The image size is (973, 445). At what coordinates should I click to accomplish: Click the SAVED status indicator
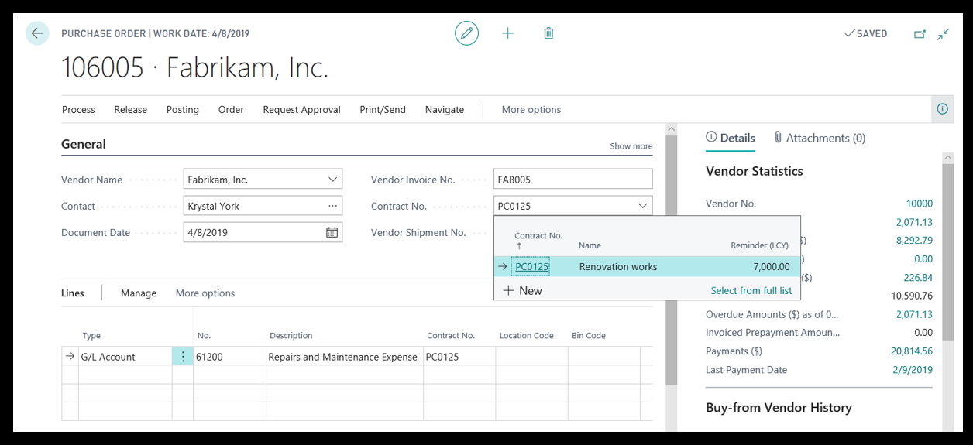click(866, 34)
